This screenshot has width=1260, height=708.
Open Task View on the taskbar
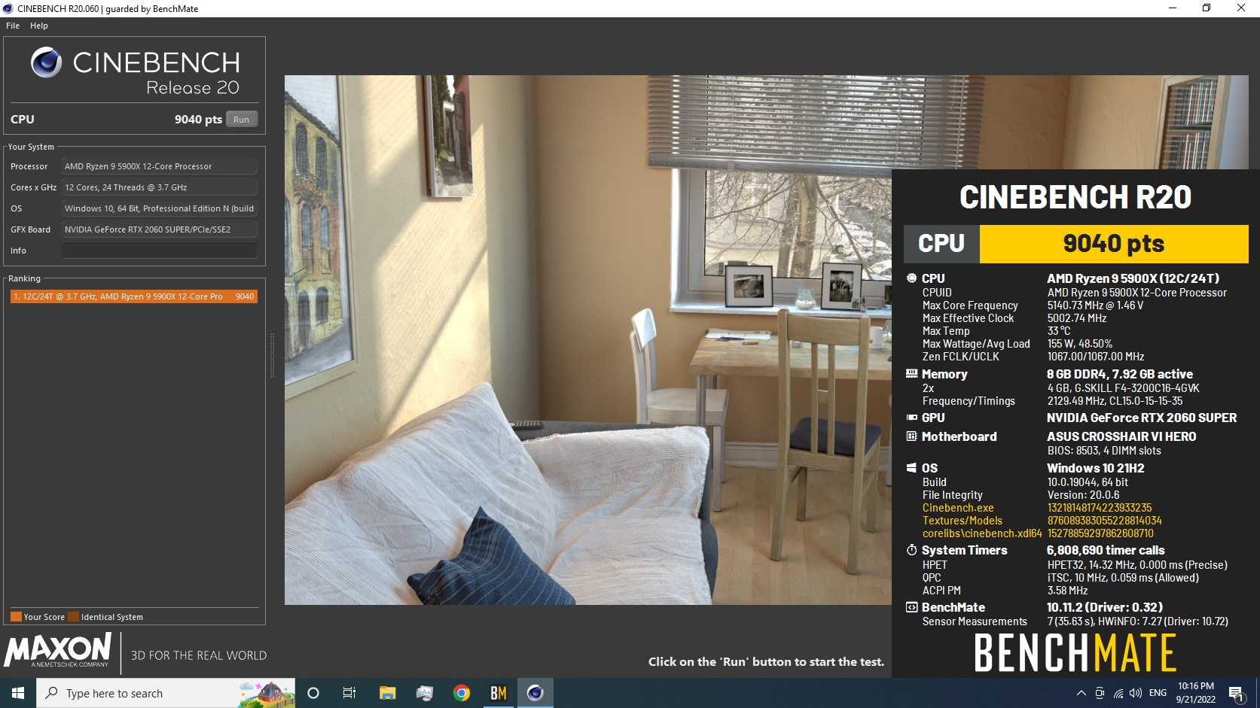click(349, 693)
